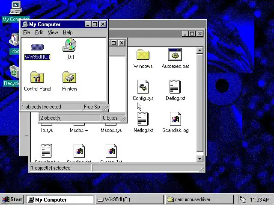Click the Msdos.sys file label
Screen dimensions: 274x205
click(111, 130)
